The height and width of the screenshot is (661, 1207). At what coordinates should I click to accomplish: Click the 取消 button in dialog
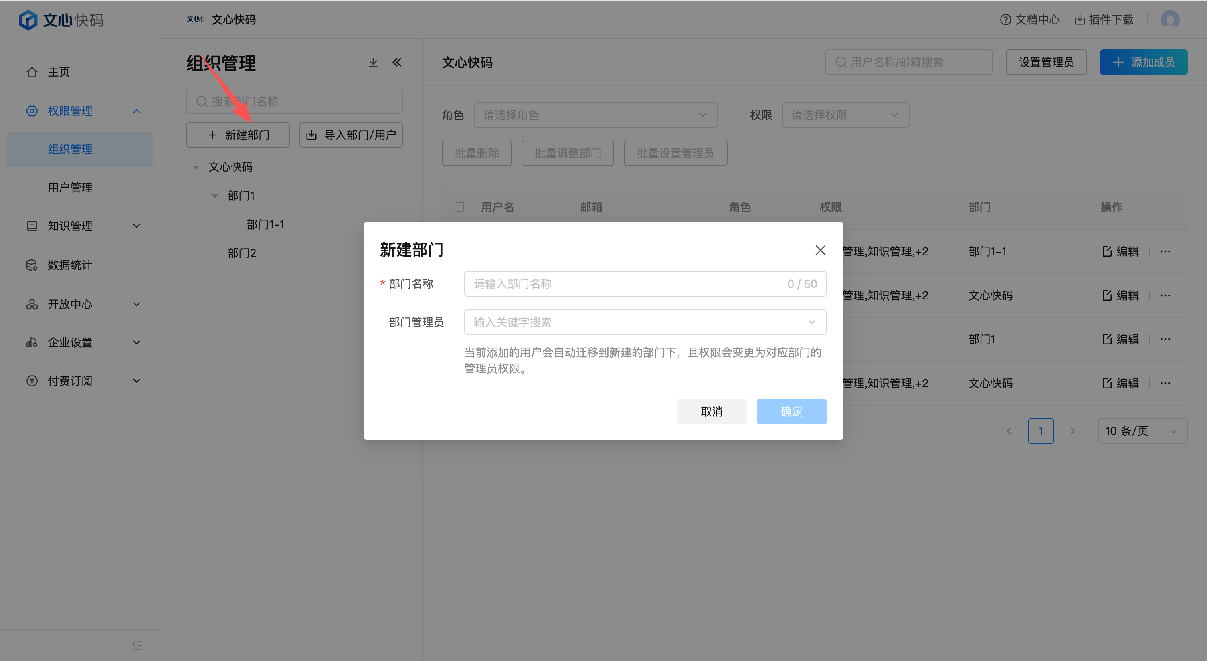pos(711,411)
